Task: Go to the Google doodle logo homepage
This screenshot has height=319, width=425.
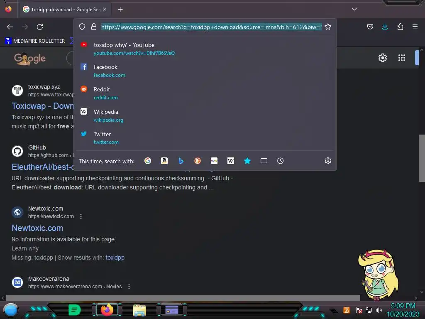Action: 29,58
